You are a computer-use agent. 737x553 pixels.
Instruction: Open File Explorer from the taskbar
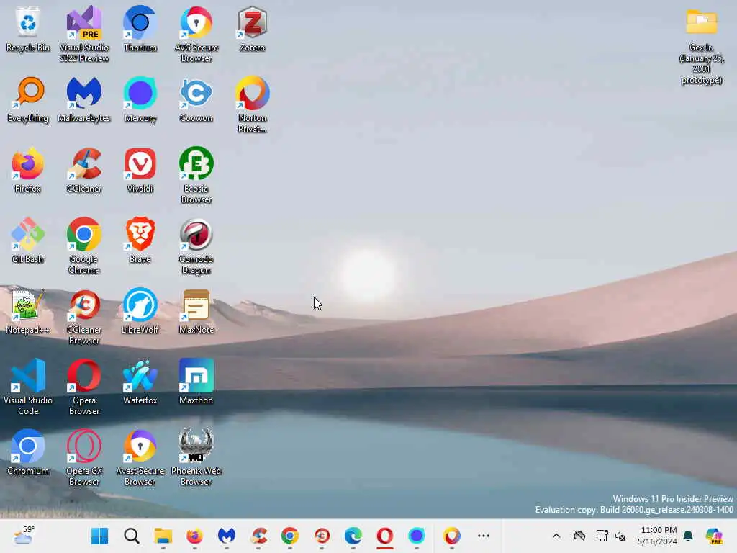coord(163,536)
